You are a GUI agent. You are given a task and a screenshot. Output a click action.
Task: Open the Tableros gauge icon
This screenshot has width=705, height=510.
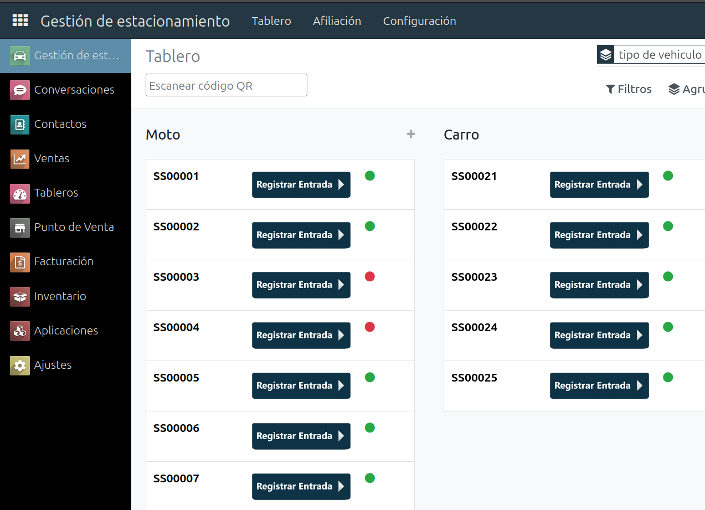point(20,193)
